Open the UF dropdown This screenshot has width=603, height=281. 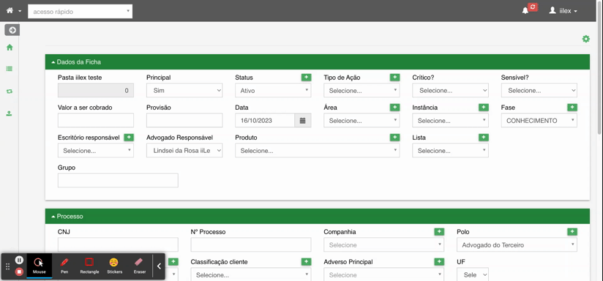coord(473,275)
